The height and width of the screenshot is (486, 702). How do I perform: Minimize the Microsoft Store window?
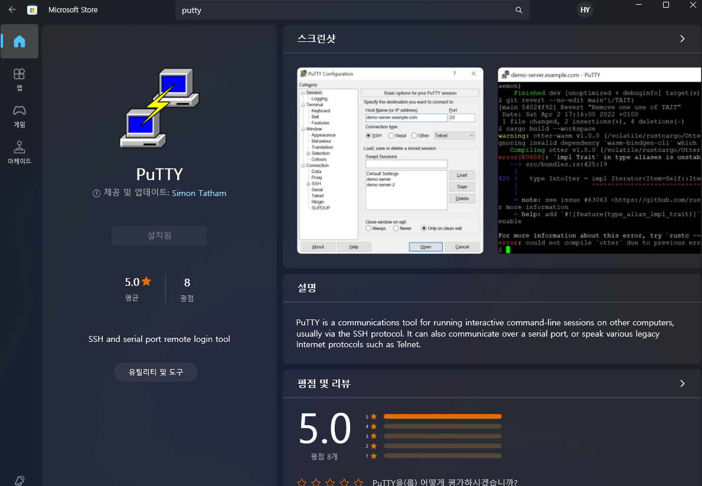coord(639,5)
